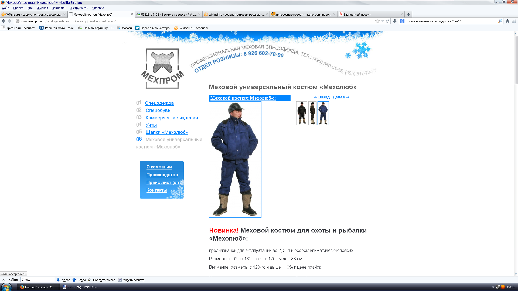Open Прайс-лист (опт) link
Image resolution: width=518 pixels, height=291 pixels.
[x=165, y=183]
